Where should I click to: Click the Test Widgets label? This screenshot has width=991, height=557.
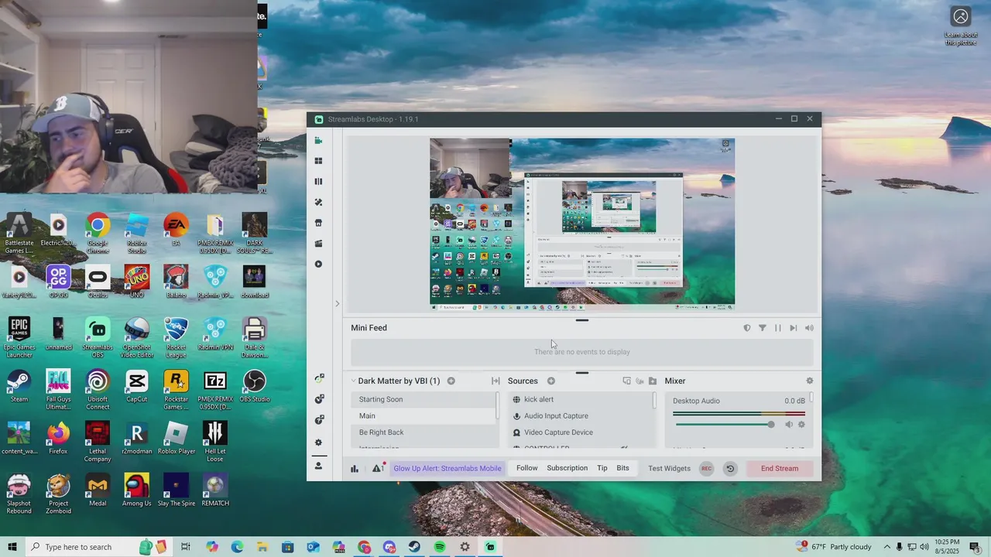click(669, 468)
